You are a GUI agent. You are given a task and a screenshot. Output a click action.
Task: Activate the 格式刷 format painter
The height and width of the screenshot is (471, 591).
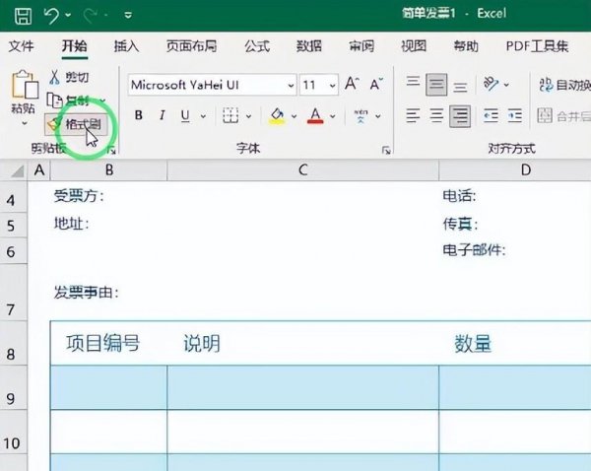coord(76,124)
